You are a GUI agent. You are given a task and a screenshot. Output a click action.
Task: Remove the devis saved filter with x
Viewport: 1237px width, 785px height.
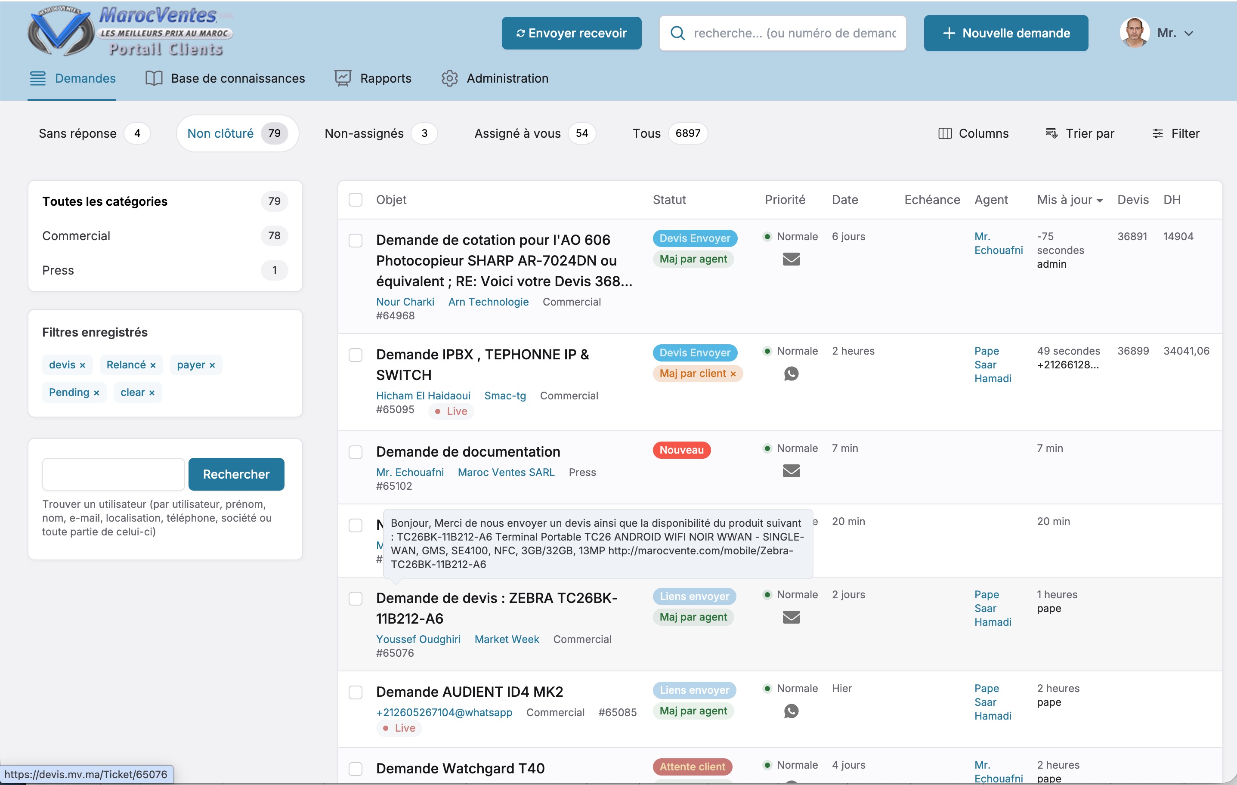[82, 365]
